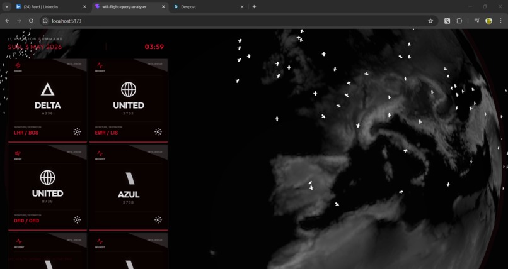Click the Azul slash logo on B738 card
The width and height of the screenshot is (508, 269).
(x=130, y=178)
